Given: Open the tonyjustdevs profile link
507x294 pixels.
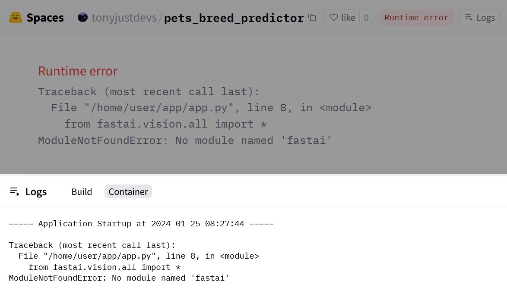Looking at the screenshot, I should [124, 17].
